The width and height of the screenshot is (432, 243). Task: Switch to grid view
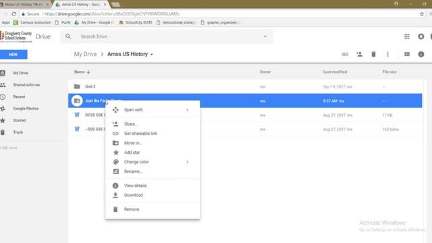point(407,54)
